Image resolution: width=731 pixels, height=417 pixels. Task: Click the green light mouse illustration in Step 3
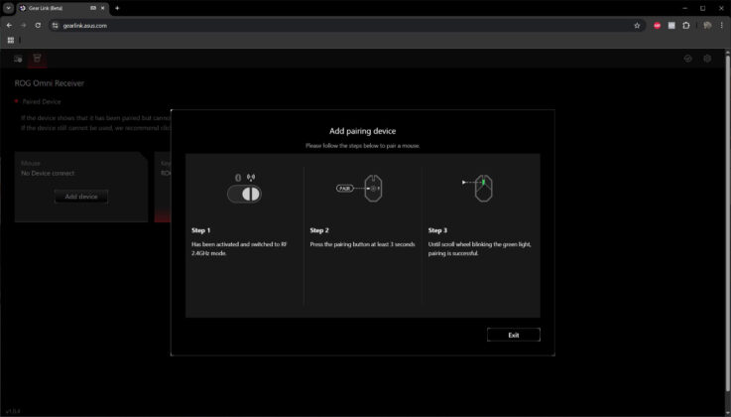pos(478,188)
